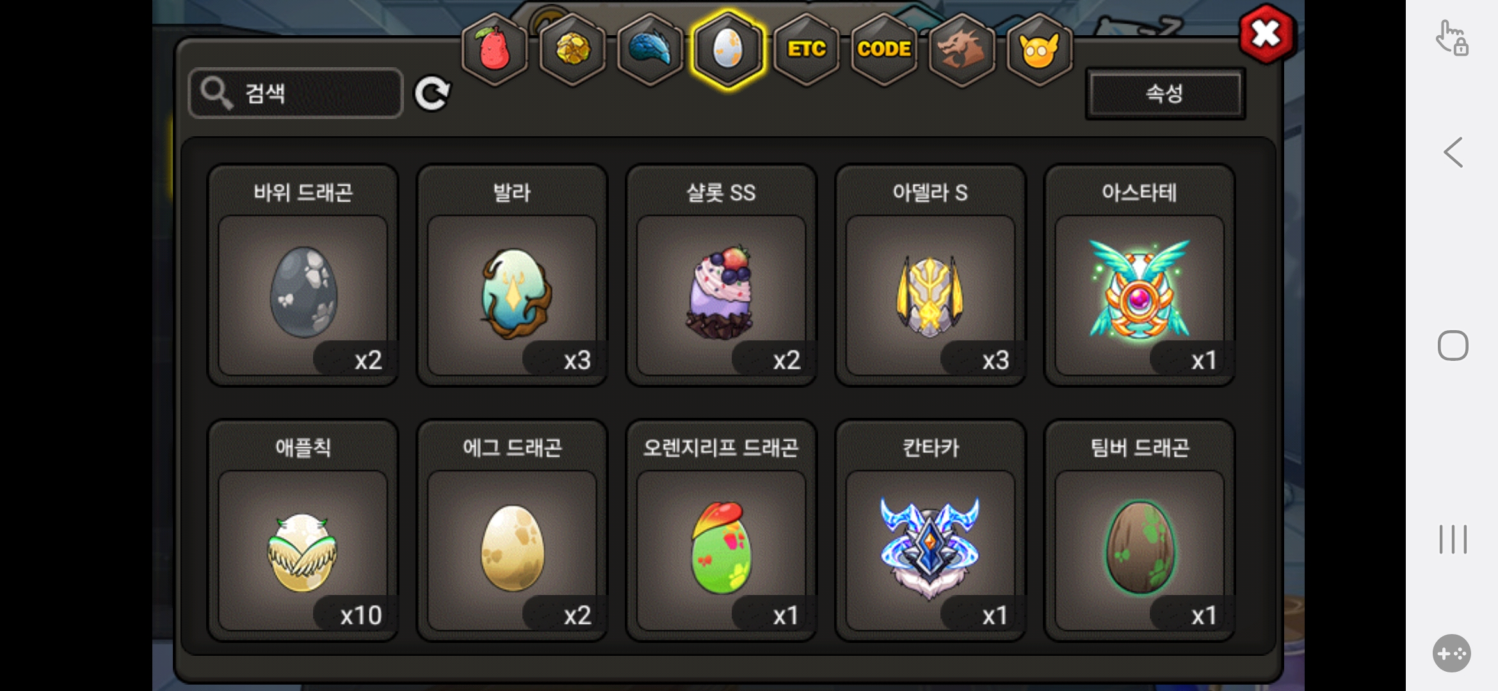This screenshot has height=691, width=1498.
Task: Select the highlighted egg category tab
Action: [x=728, y=49]
